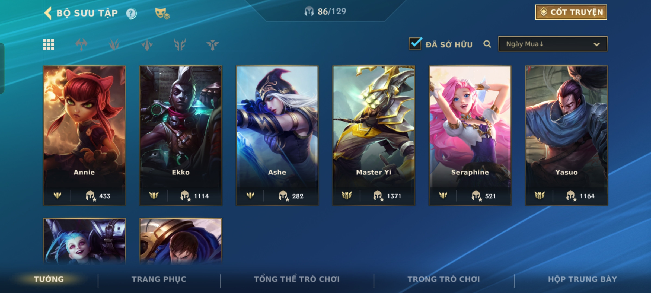Filter by the third role icon
The image size is (651, 293).
147,44
